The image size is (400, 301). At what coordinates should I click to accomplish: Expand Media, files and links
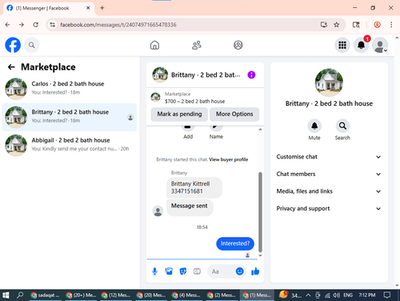click(x=329, y=191)
